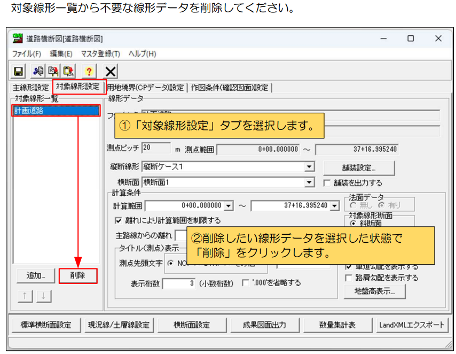Click the 測点範囲 start value field
The width and height of the screenshot is (456, 354).
[x=258, y=150]
